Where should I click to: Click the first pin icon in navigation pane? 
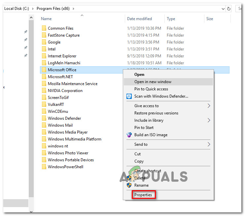point(26,32)
